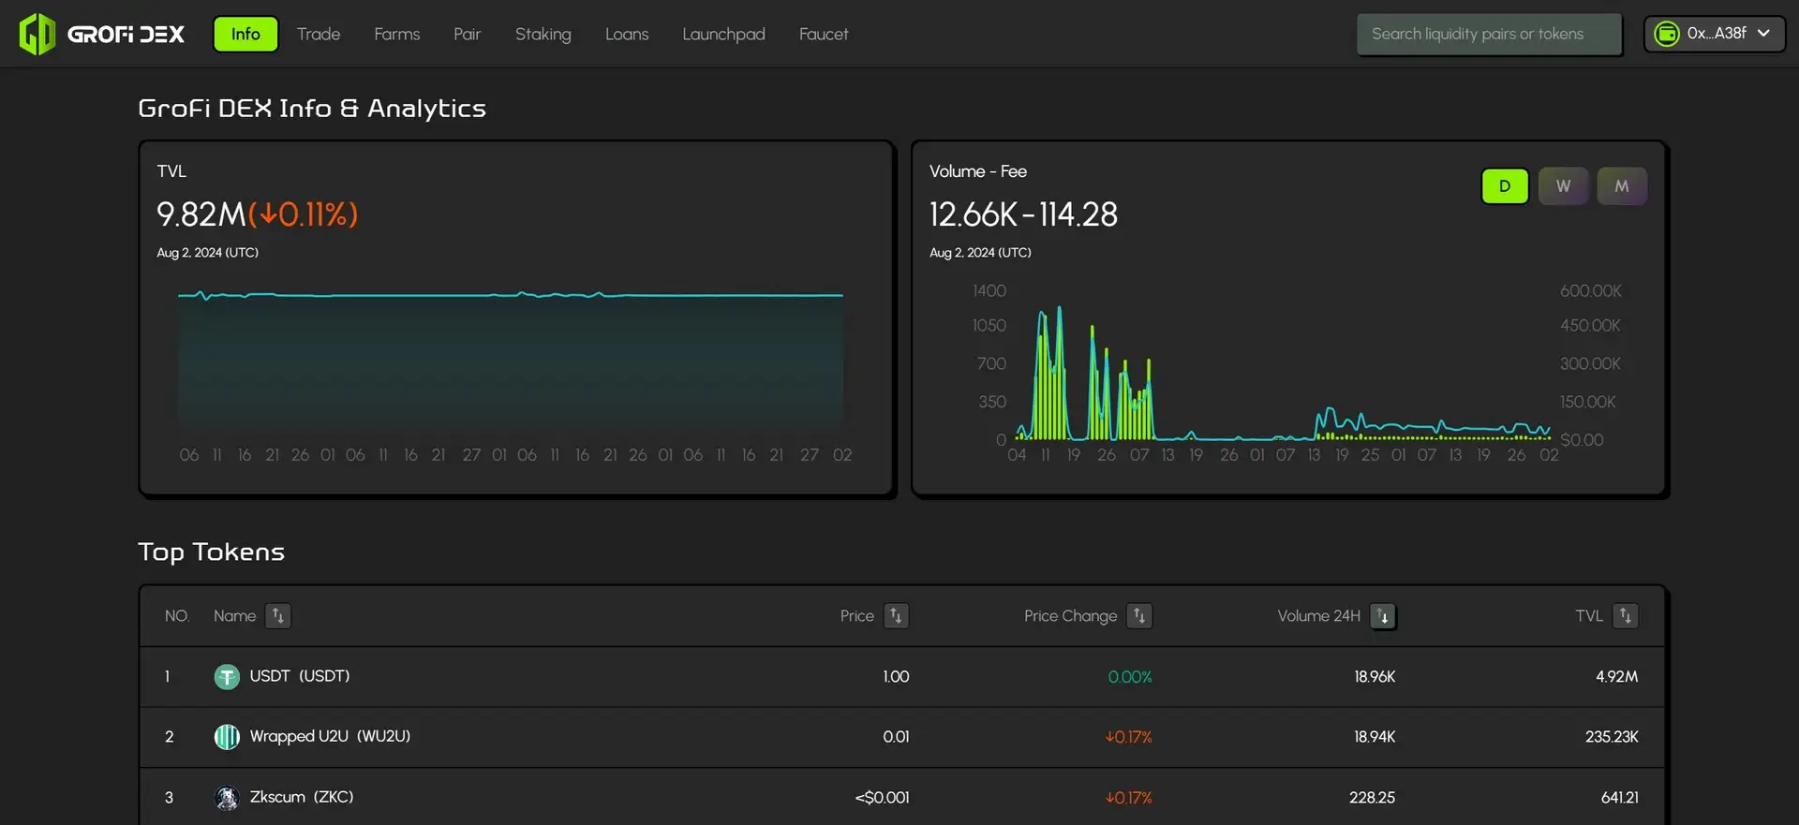Expand the 0x..A38f wallet dropdown
The width and height of the screenshot is (1799, 825).
(x=1714, y=34)
